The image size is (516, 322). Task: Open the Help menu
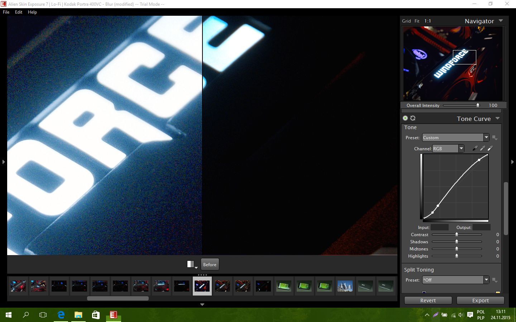tap(32, 12)
